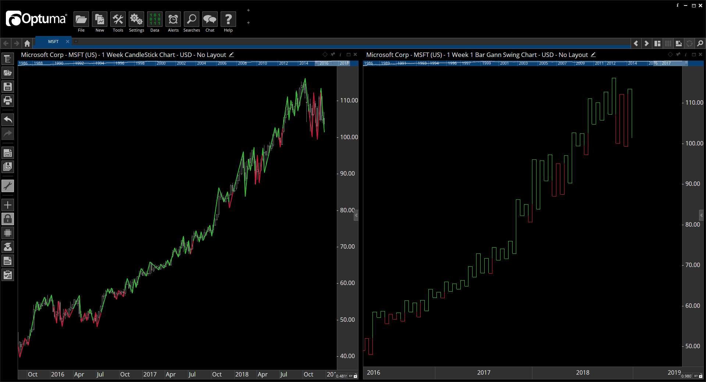Redo with the curved right arrow
Screen dimensions: 706x382
(8, 134)
